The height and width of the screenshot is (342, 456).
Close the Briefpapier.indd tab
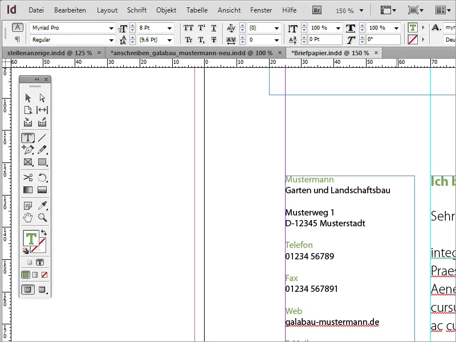click(x=376, y=52)
